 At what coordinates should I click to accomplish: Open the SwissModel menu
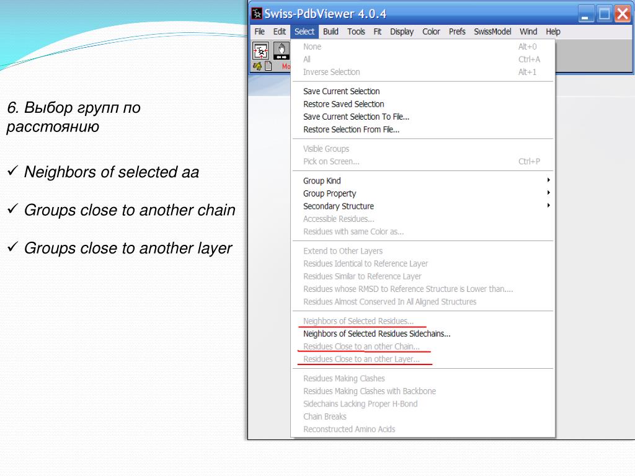point(492,32)
